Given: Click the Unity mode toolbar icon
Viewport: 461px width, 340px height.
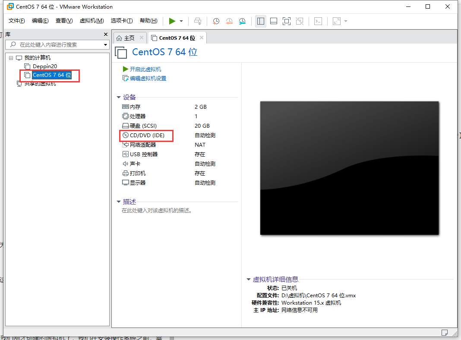Looking at the screenshot, I should [300, 21].
